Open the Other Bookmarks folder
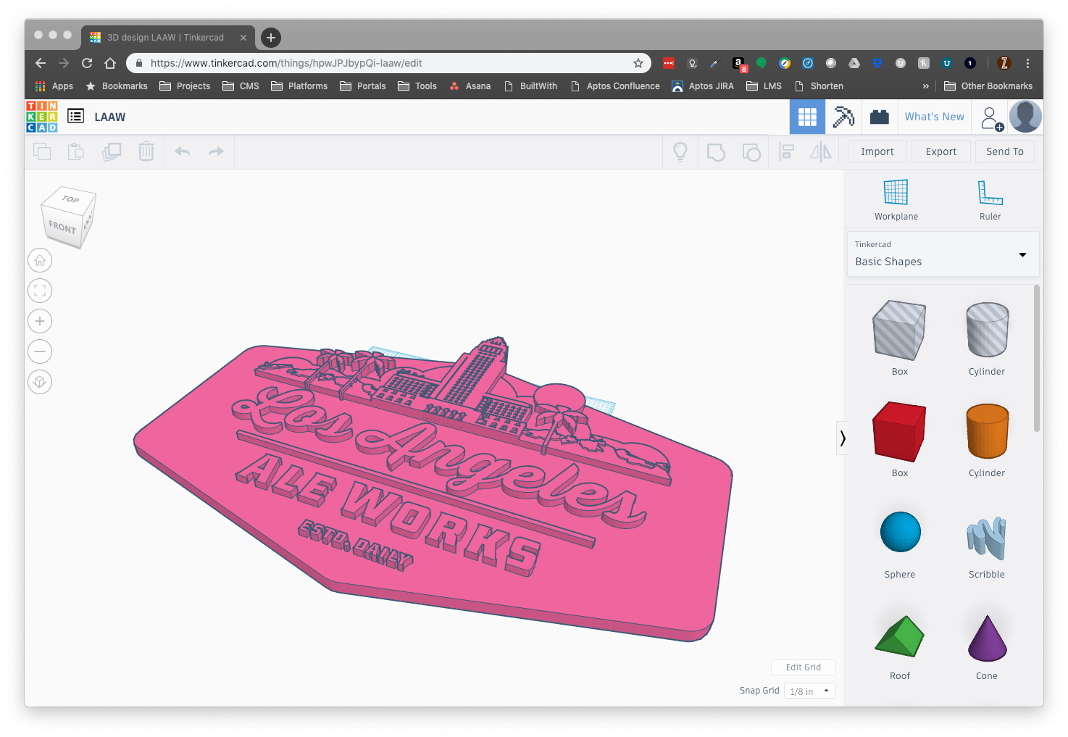The image size is (1068, 737). click(988, 86)
